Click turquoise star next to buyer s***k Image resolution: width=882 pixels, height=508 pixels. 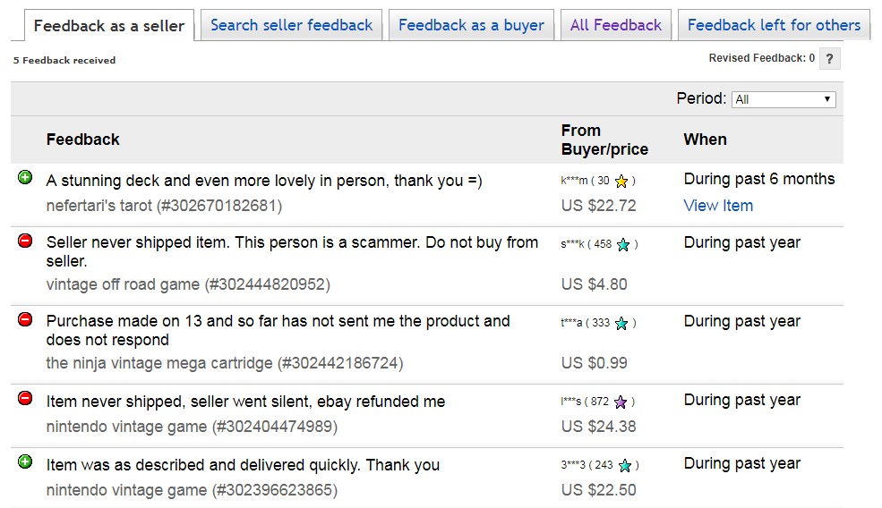point(623,244)
